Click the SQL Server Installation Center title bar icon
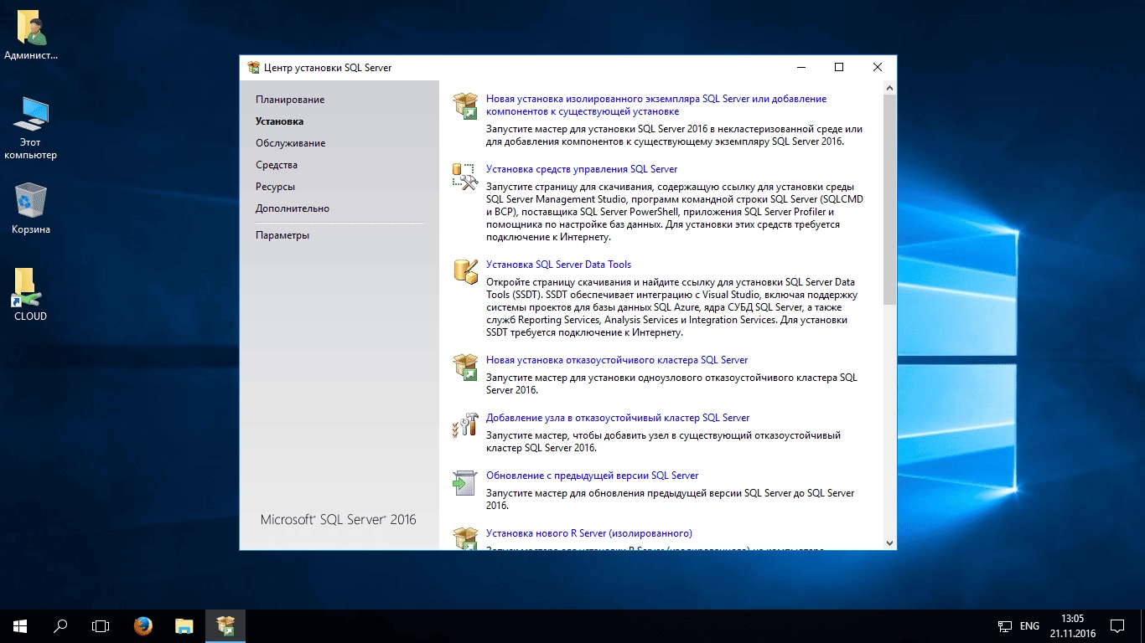Image resolution: width=1145 pixels, height=643 pixels. click(253, 68)
